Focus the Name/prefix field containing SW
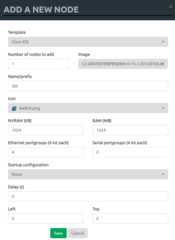Image resolution: width=175 pixels, height=240 pixels. 88,86
